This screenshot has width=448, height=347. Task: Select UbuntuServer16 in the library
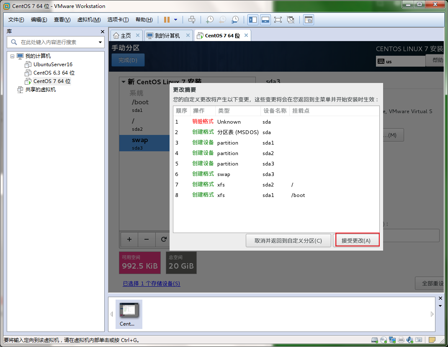(53, 65)
